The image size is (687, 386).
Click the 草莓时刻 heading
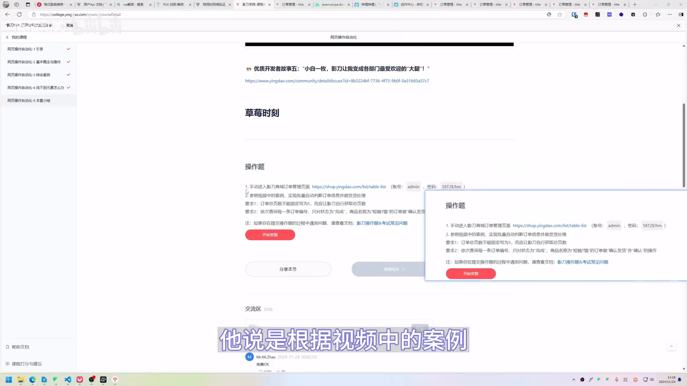262,113
